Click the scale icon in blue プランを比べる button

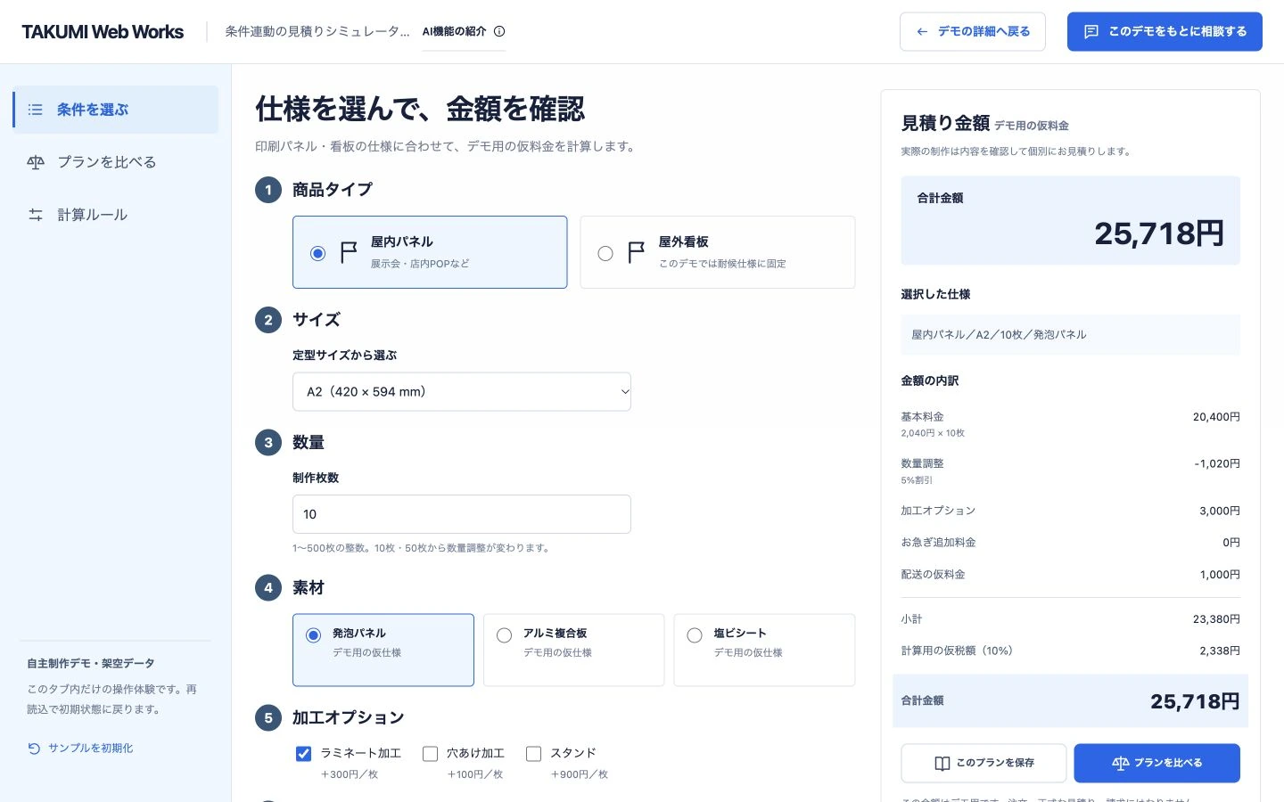(1121, 764)
